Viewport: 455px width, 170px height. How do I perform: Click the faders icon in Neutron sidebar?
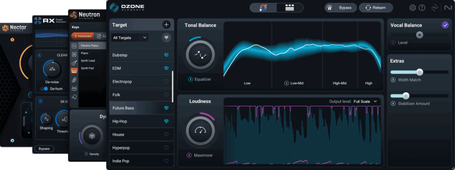pyautogui.click(x=74, y=46)
